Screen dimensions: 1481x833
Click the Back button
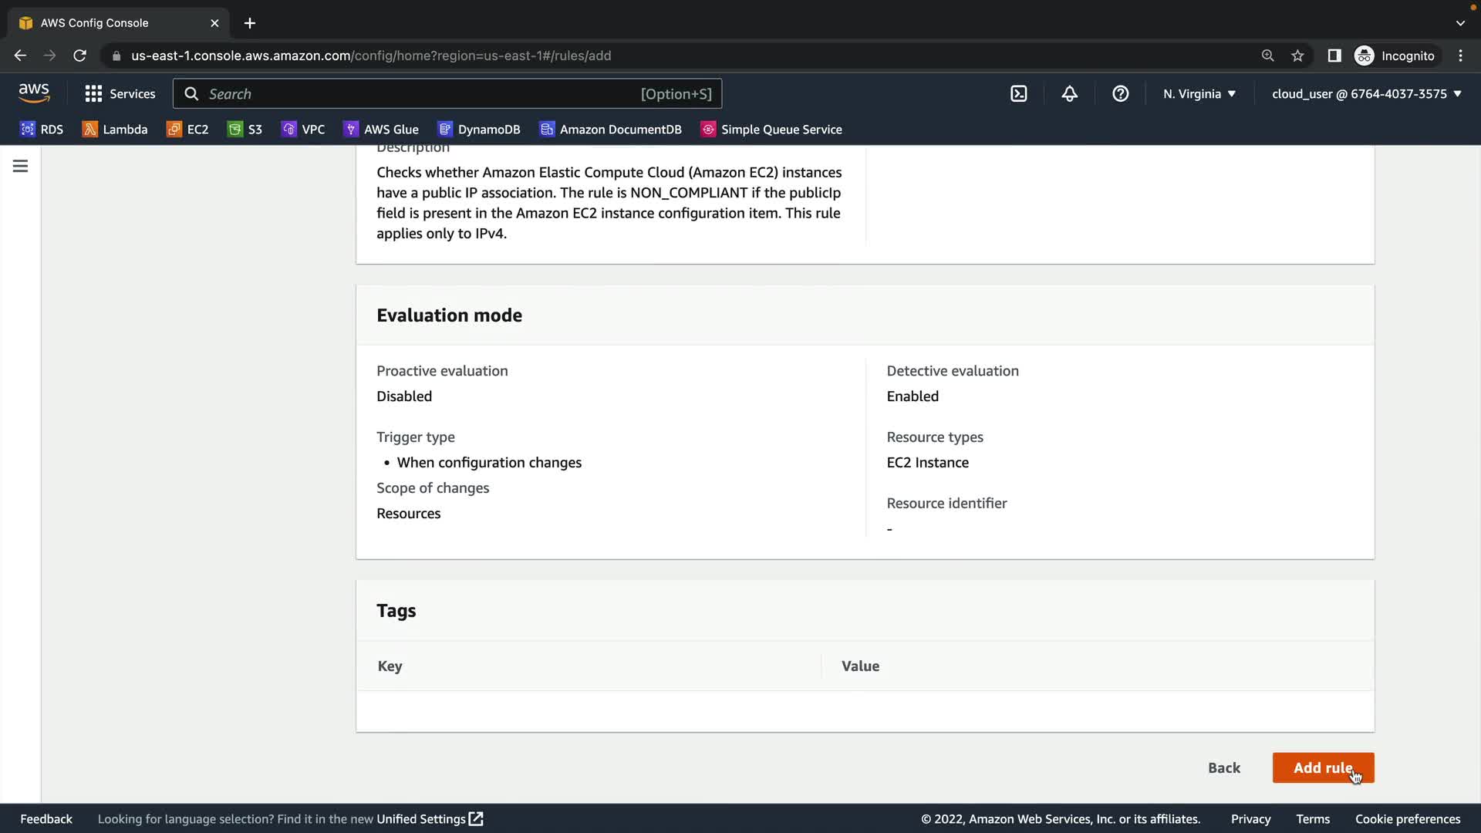coord(1223,767)
